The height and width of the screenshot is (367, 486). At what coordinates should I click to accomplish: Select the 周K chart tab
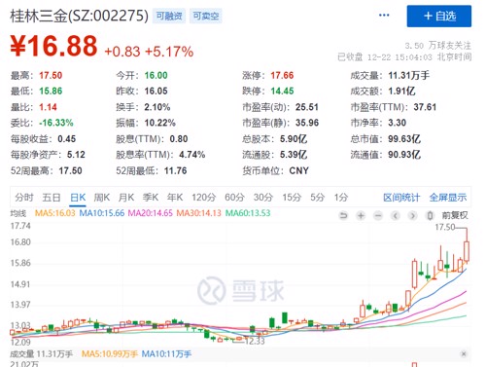tap(102, 198)
